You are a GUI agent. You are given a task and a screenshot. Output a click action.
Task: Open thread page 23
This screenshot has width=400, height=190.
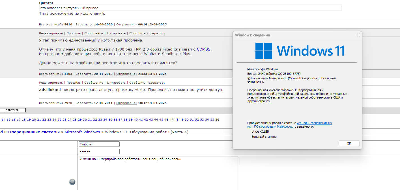[x=49, y=120]
